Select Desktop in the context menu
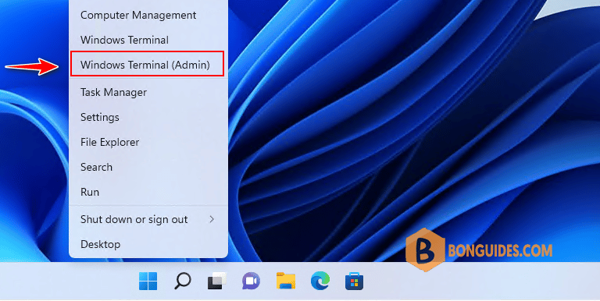 coord(148,244)
